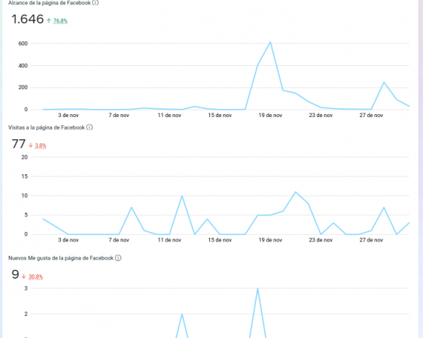The image size is (423, 338).
Task: Click 'Visitas a la página de Facebook' heading
Action: click(x=47, y=127)
